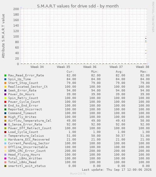Click the Week 38 axis label
The image size is (156, 177).
point(143,67)
